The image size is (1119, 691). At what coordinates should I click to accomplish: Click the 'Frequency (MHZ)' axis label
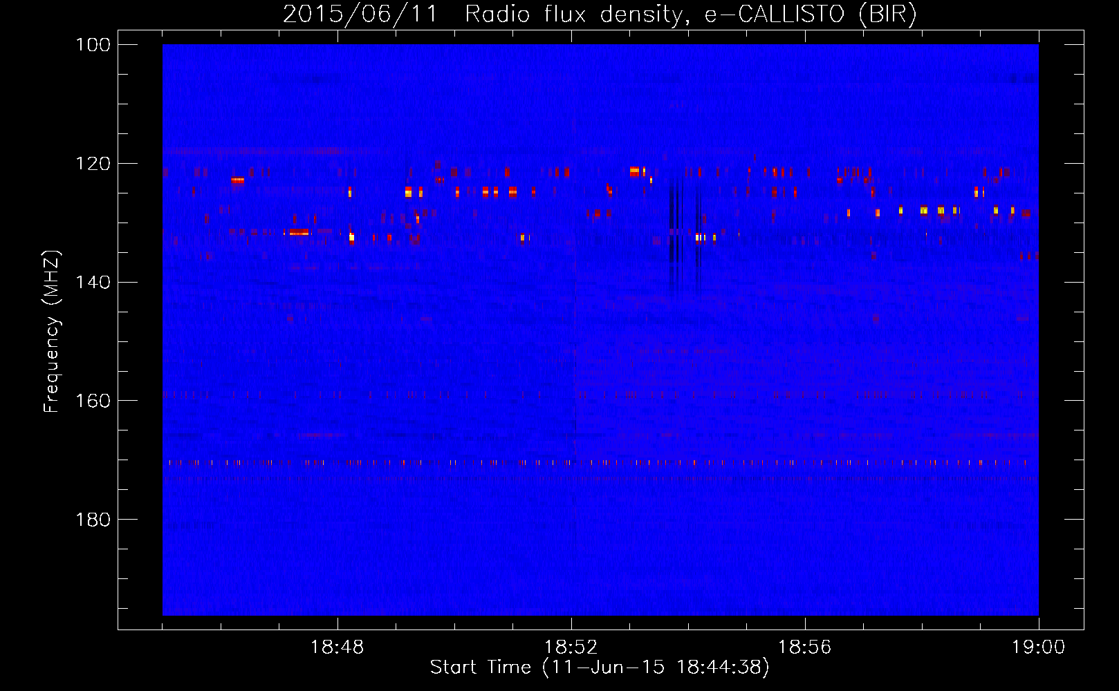pos(52,332)
